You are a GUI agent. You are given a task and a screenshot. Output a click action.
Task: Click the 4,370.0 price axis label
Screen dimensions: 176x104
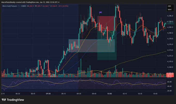[x=170, y=61]
